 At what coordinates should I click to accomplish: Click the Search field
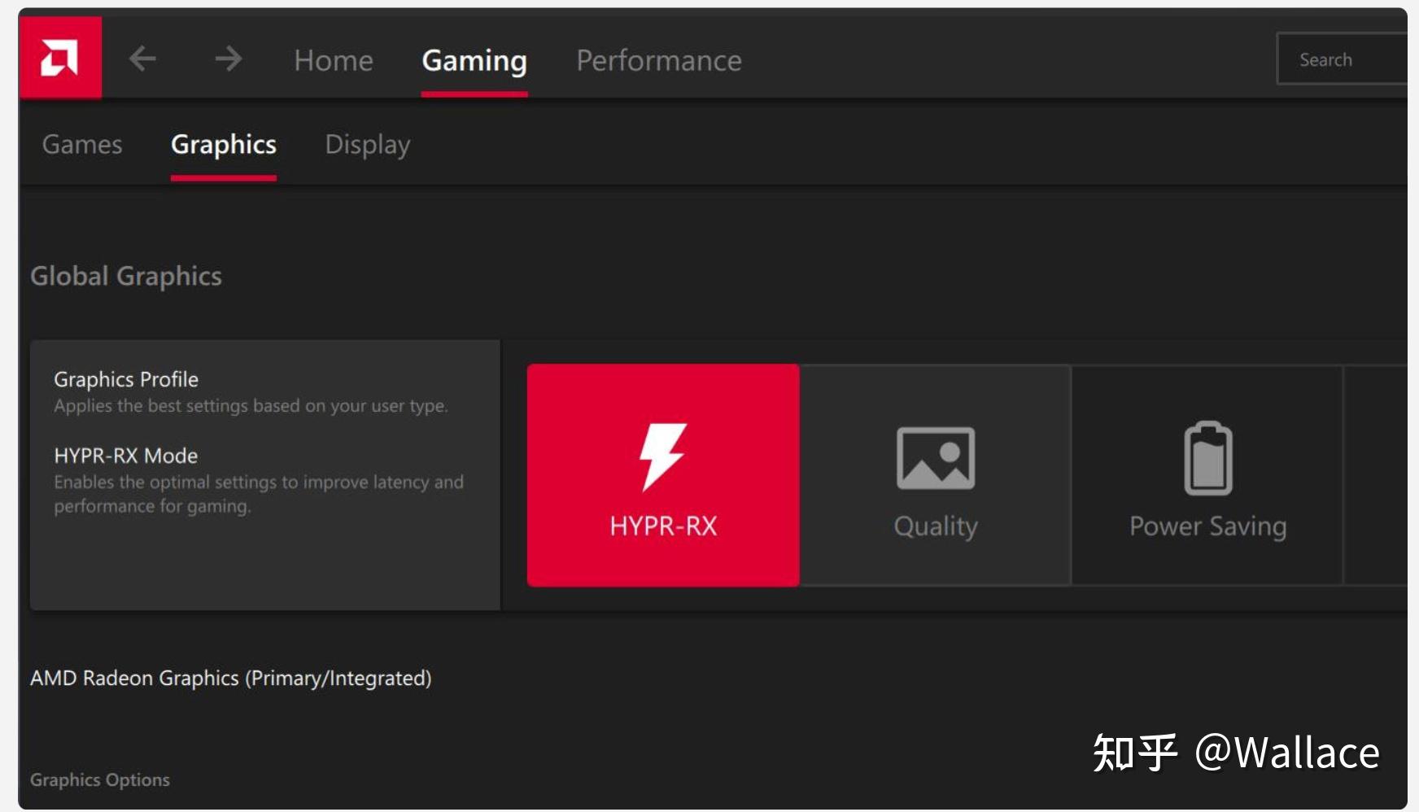(1342, 59)
